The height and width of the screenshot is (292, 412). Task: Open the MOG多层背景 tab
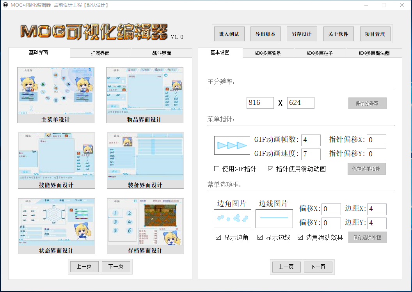(268, 53)
